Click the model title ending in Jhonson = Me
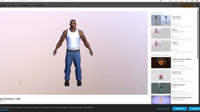This screenshot has width=200, height=112. [10, 99]
